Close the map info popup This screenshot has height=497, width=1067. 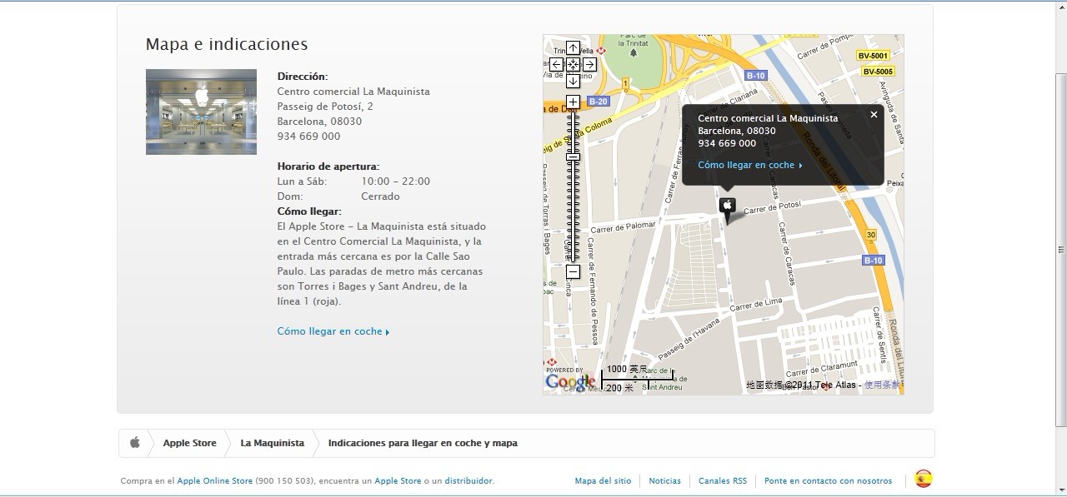coord(874,115)
